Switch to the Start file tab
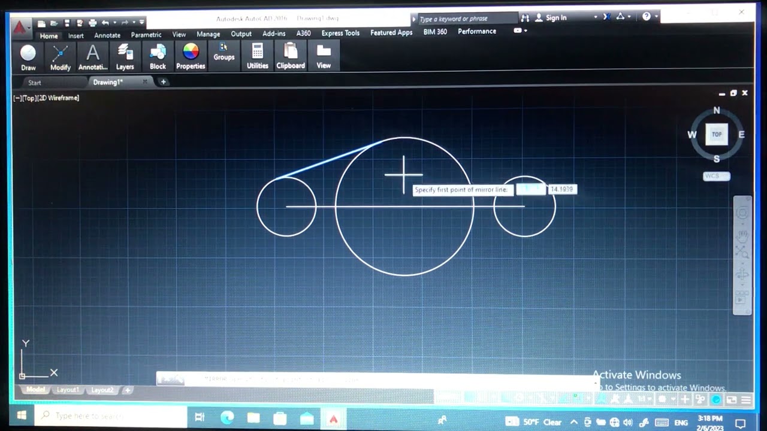 coord(35,83)
